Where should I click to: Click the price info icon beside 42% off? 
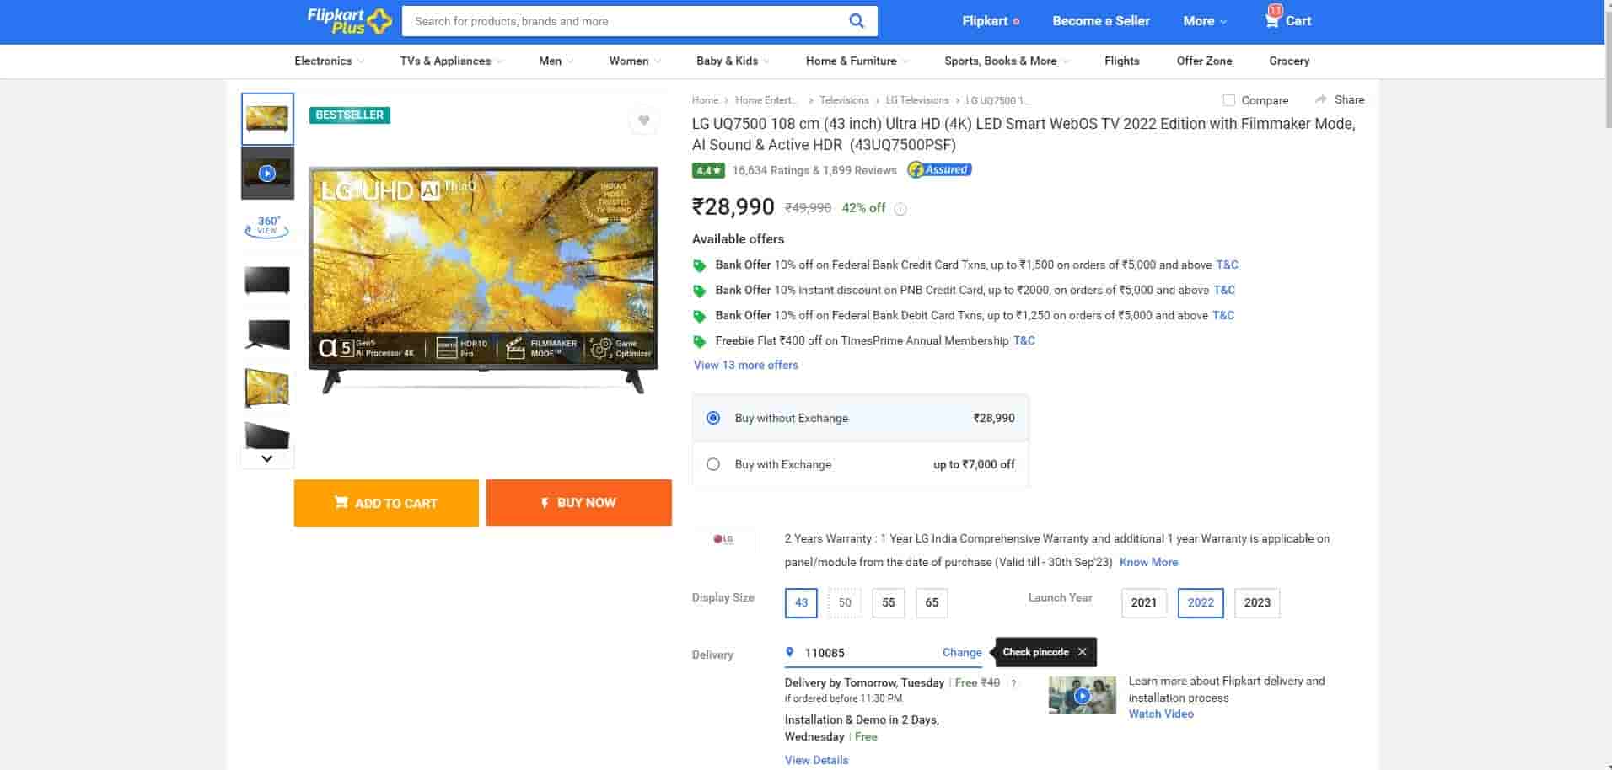900,209
